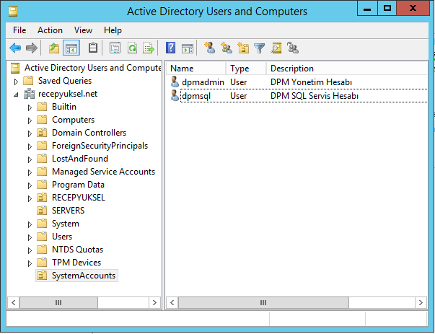Viewport: 435px width, 334px height.
Task: Click left arrow of list pane scrollbar
Action: 172,302
